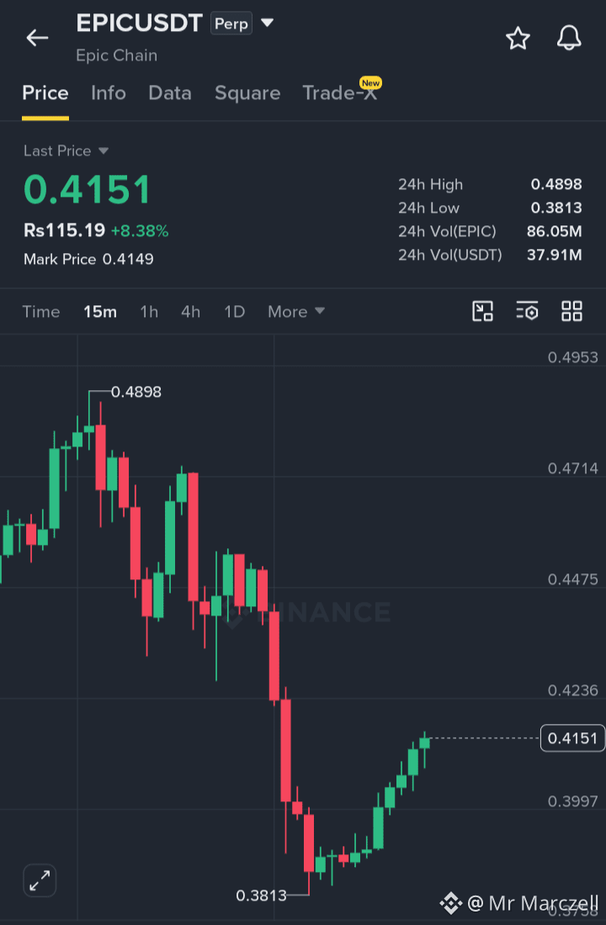
Task: Expand the More intervals dropdown
Action: pos(296,311)
